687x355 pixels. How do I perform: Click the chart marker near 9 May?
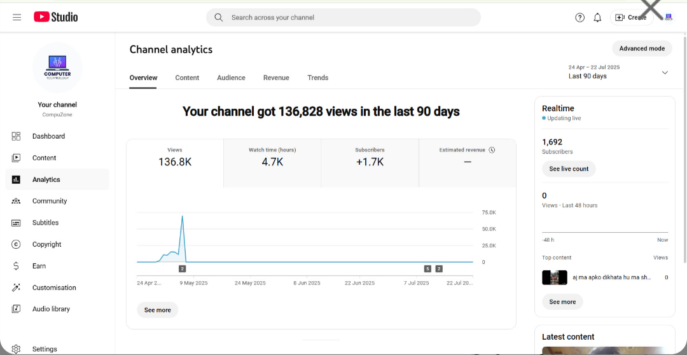coord(183,268)
